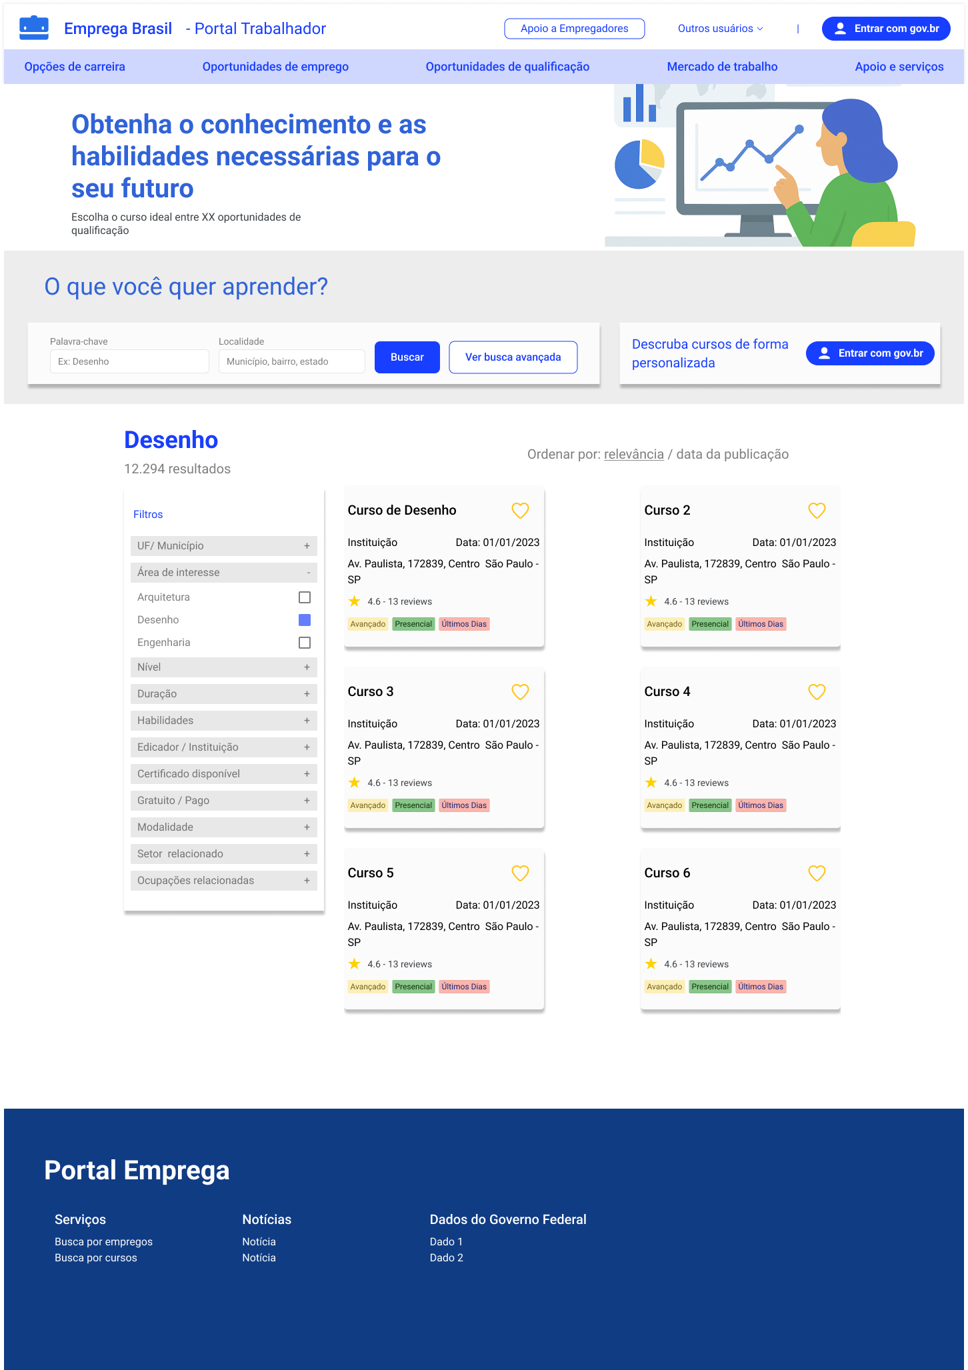Expand the Modalidade filter
968x1370 pixels.
coord(224,827)
